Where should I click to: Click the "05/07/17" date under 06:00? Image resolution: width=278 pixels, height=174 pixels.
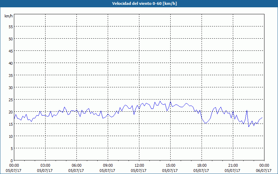click(76, 171)
